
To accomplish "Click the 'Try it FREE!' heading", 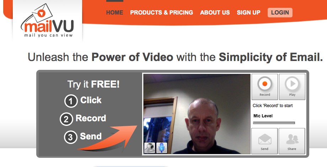I will [x=93, y=84].
